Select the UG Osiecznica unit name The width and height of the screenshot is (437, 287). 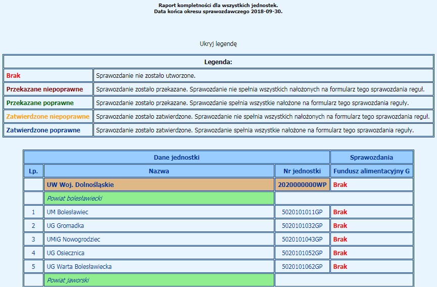click(66, 253)
